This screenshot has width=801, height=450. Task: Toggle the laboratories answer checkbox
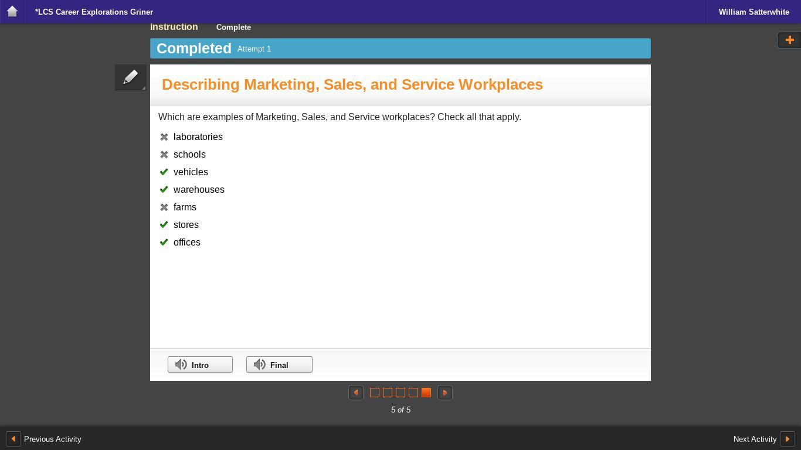(164, 137)
